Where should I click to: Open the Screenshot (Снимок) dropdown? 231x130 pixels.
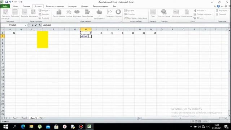coord(44,18)
